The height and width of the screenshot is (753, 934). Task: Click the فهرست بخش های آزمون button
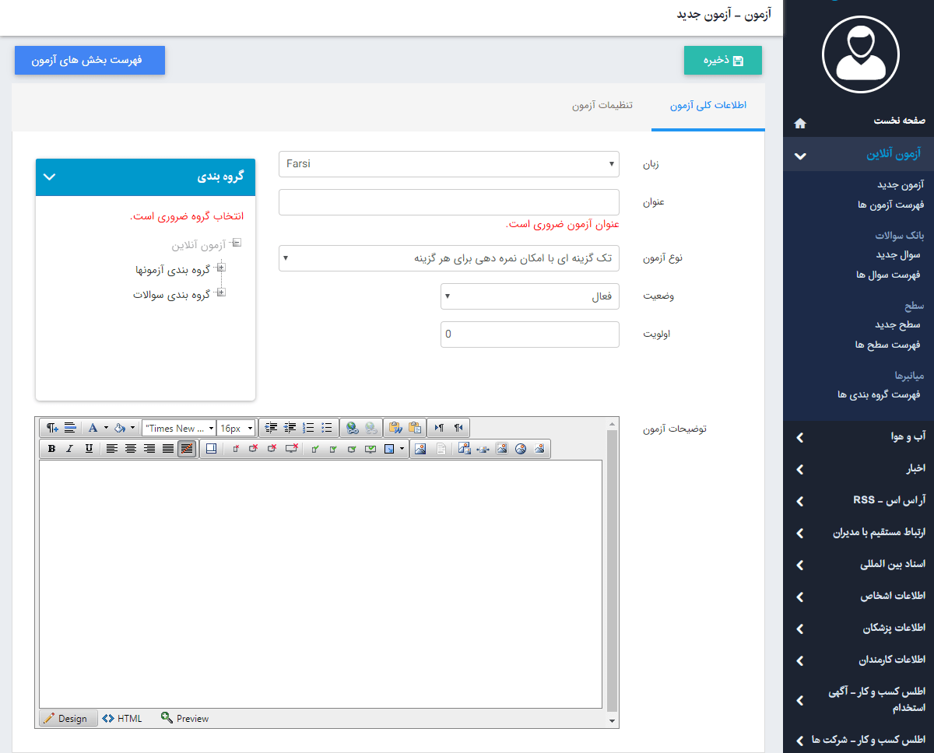tap(90, 60)
